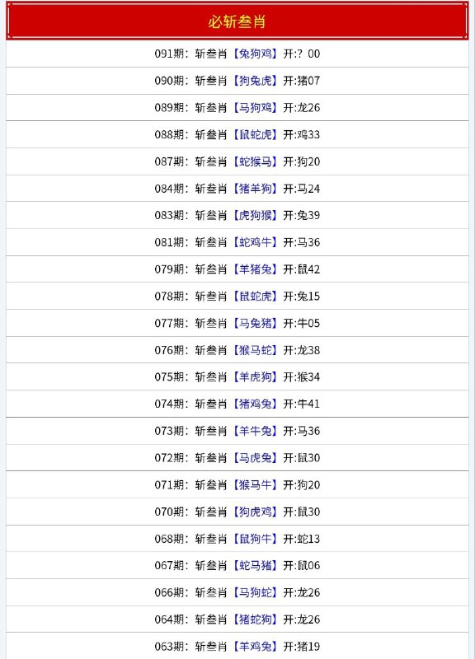Select the 091期 row with 兔狗鸡
The height and width of the screenshot is (659, 475).
point(237,54)
